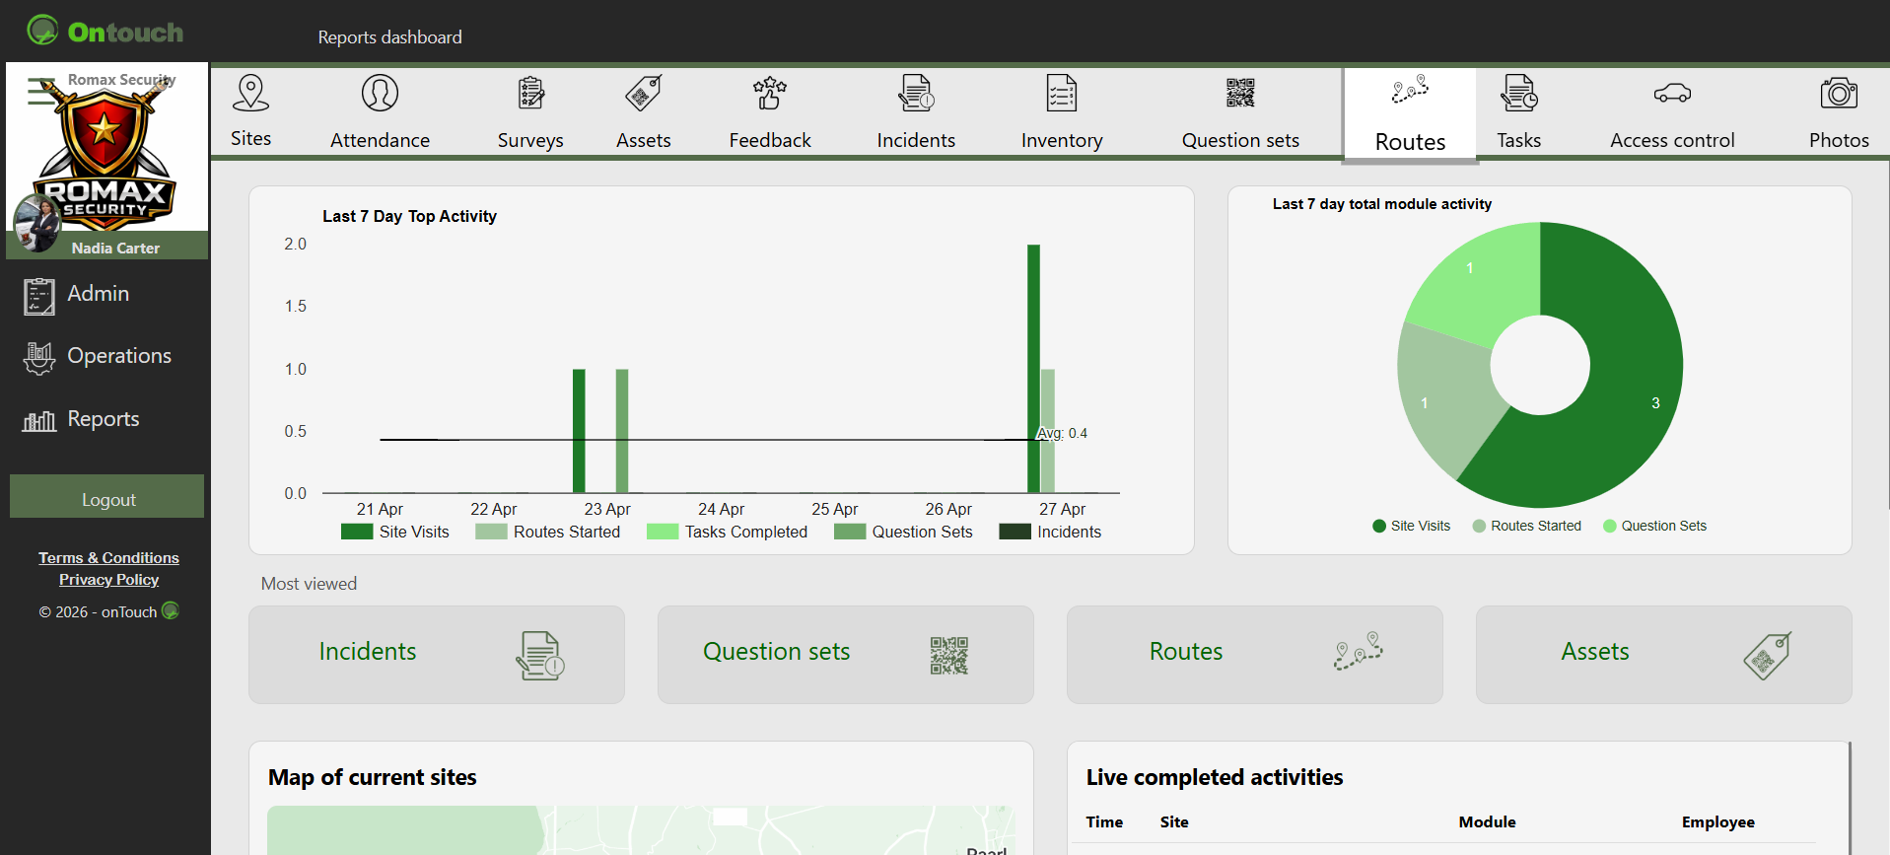Select the Access control car icon
Image resolution: width=1890 pixels, height=855 pixels.
[x=1672, y=94]
